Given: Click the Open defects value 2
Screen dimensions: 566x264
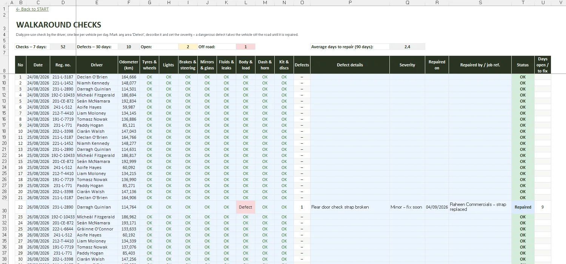Looking at the screenshot, I should tap(188, 47).
